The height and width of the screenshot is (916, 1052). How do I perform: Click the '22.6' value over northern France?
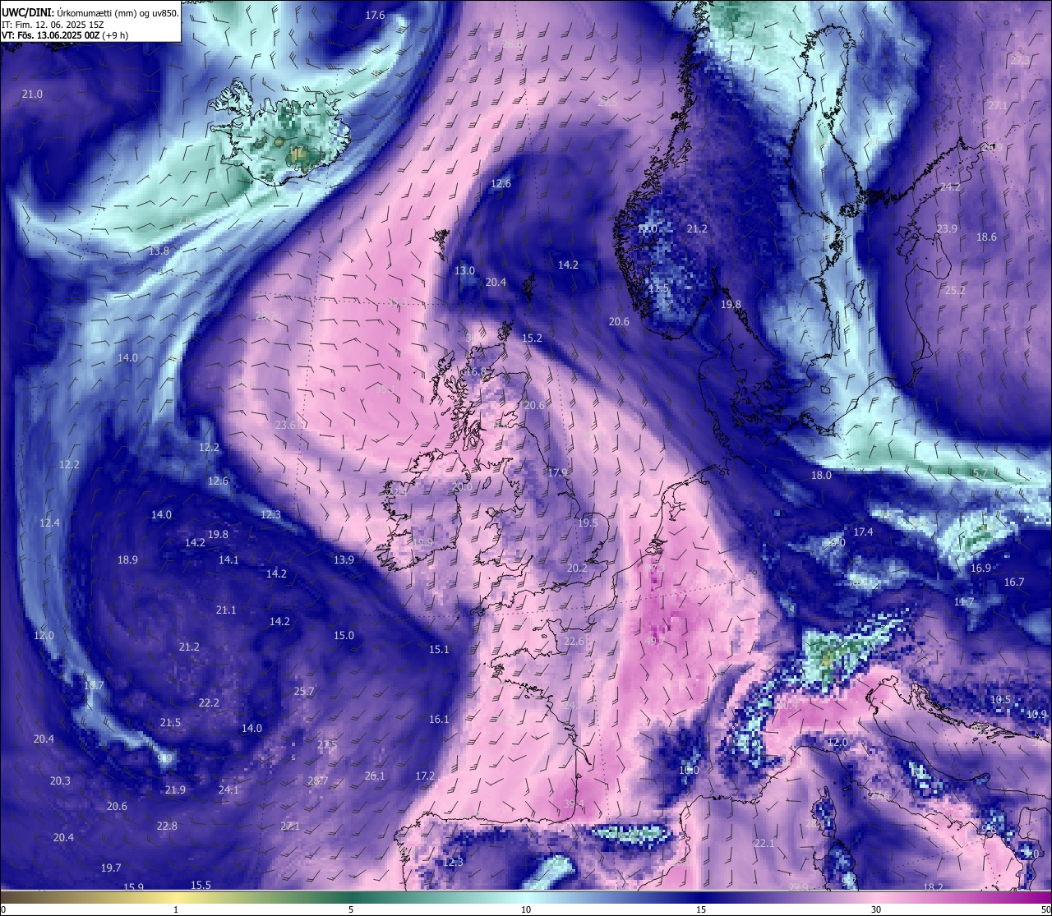click(574, 641)
